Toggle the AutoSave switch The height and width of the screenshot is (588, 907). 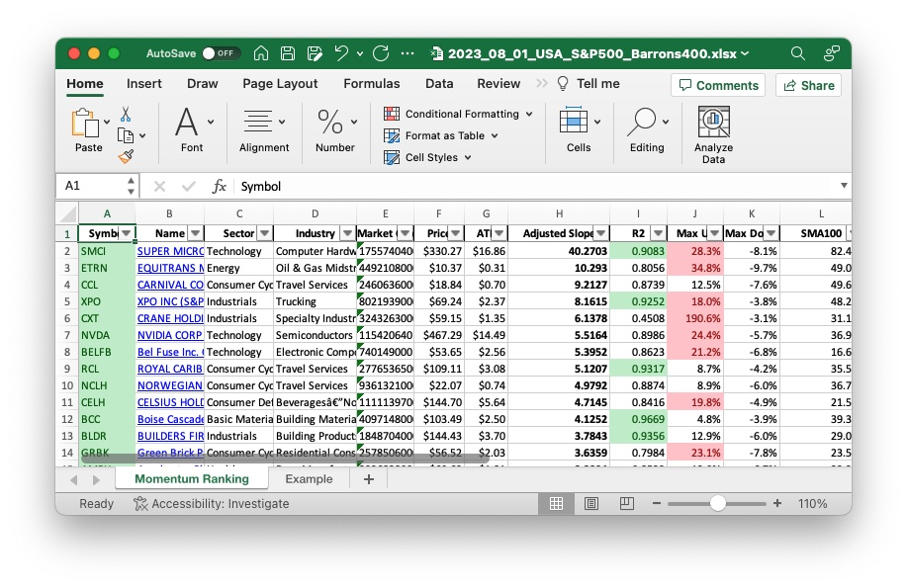tap(220, 53)
